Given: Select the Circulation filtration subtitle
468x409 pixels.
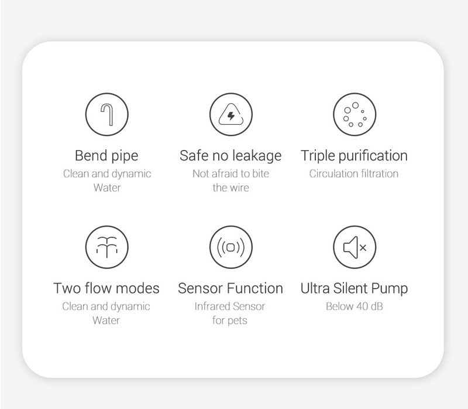Looking at the screenshot, I should click(354, 173).
